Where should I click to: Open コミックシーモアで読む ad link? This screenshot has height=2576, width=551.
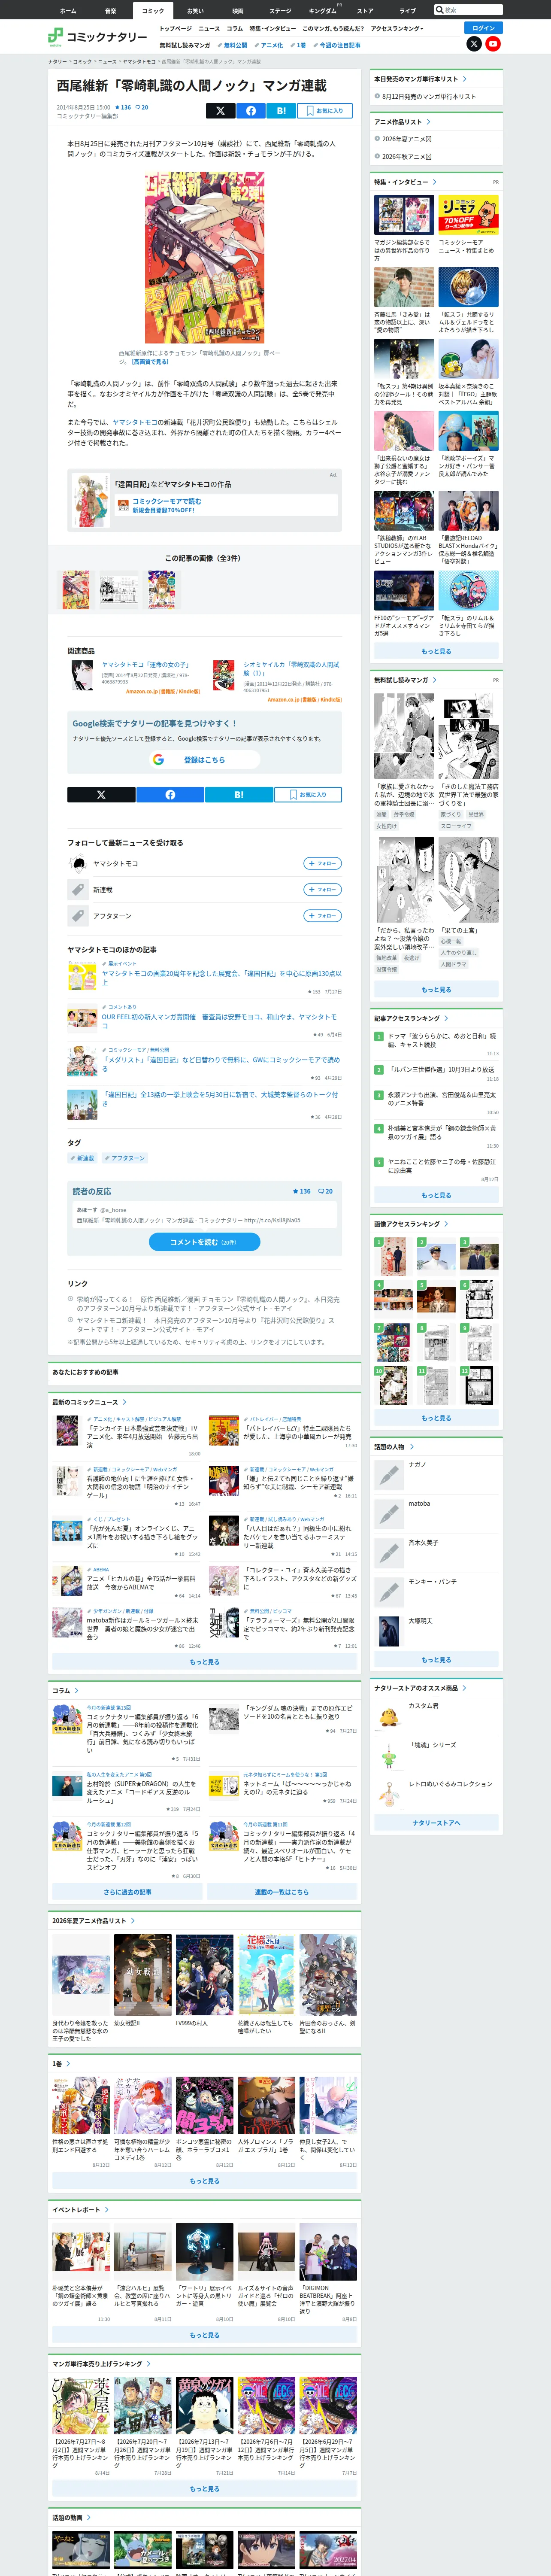click(x=167, y=501)
